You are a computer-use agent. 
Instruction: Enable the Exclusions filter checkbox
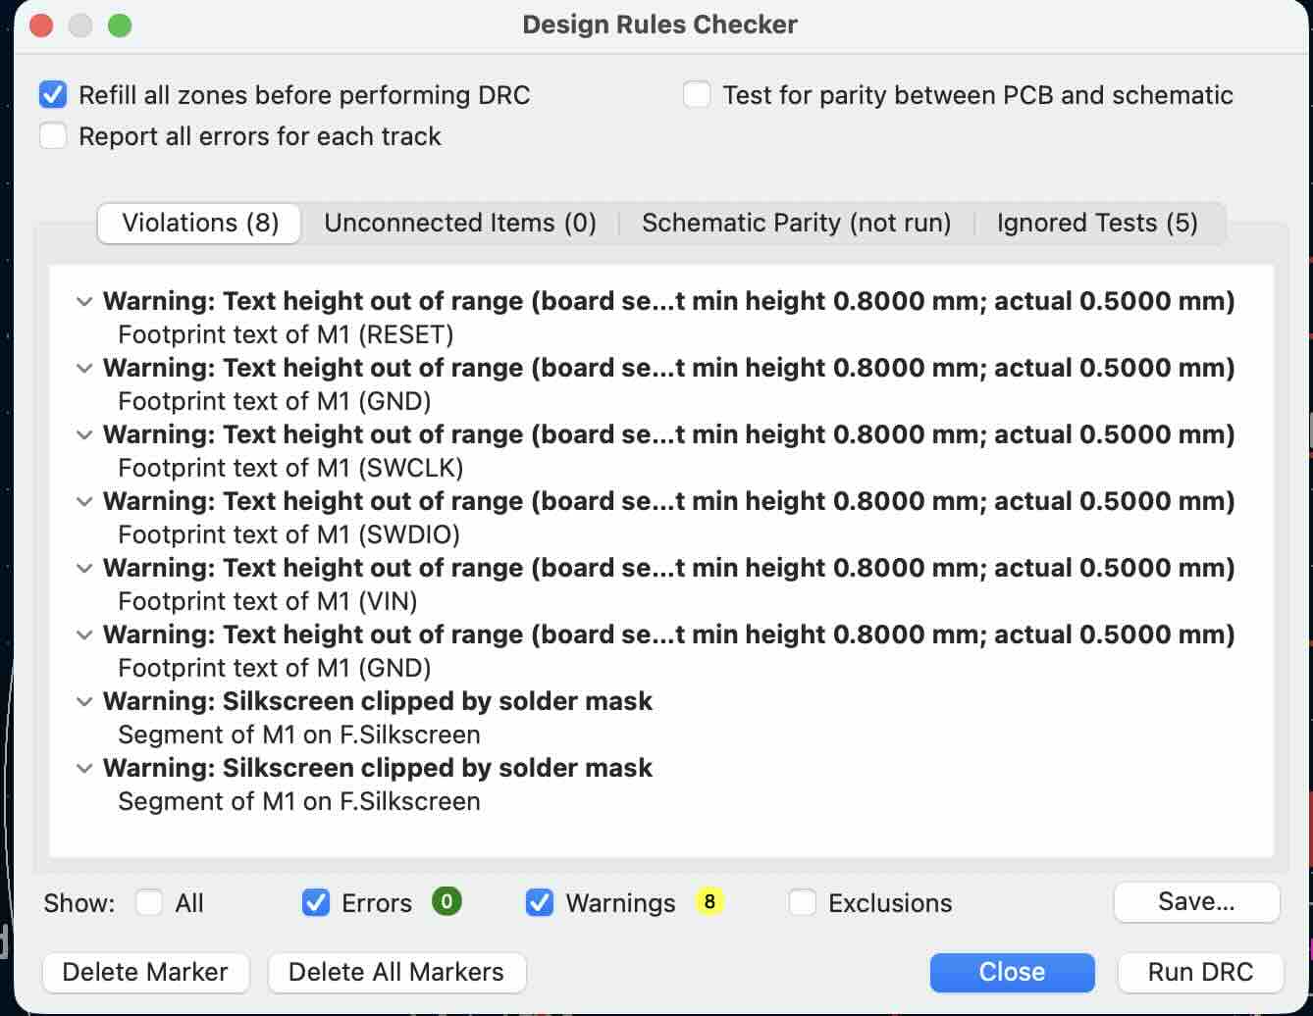click(x=803, y=902)
